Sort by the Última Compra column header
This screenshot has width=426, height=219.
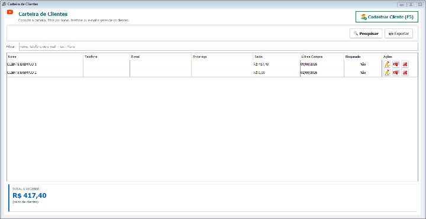click(322, 57)
